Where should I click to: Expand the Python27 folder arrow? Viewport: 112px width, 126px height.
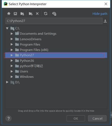click(12, 55)
